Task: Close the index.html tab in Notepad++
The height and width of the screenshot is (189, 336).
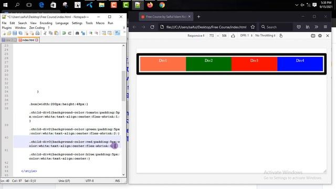Action: click(37, 40)
